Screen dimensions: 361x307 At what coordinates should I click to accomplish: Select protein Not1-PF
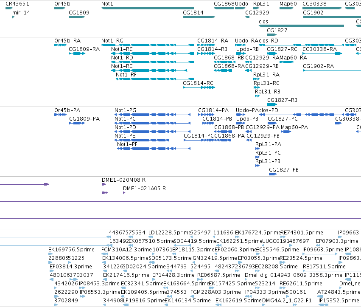coord(154,149)
